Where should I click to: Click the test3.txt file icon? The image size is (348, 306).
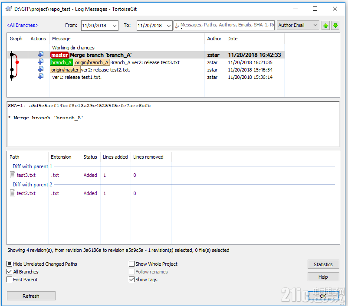coord(13,175)
